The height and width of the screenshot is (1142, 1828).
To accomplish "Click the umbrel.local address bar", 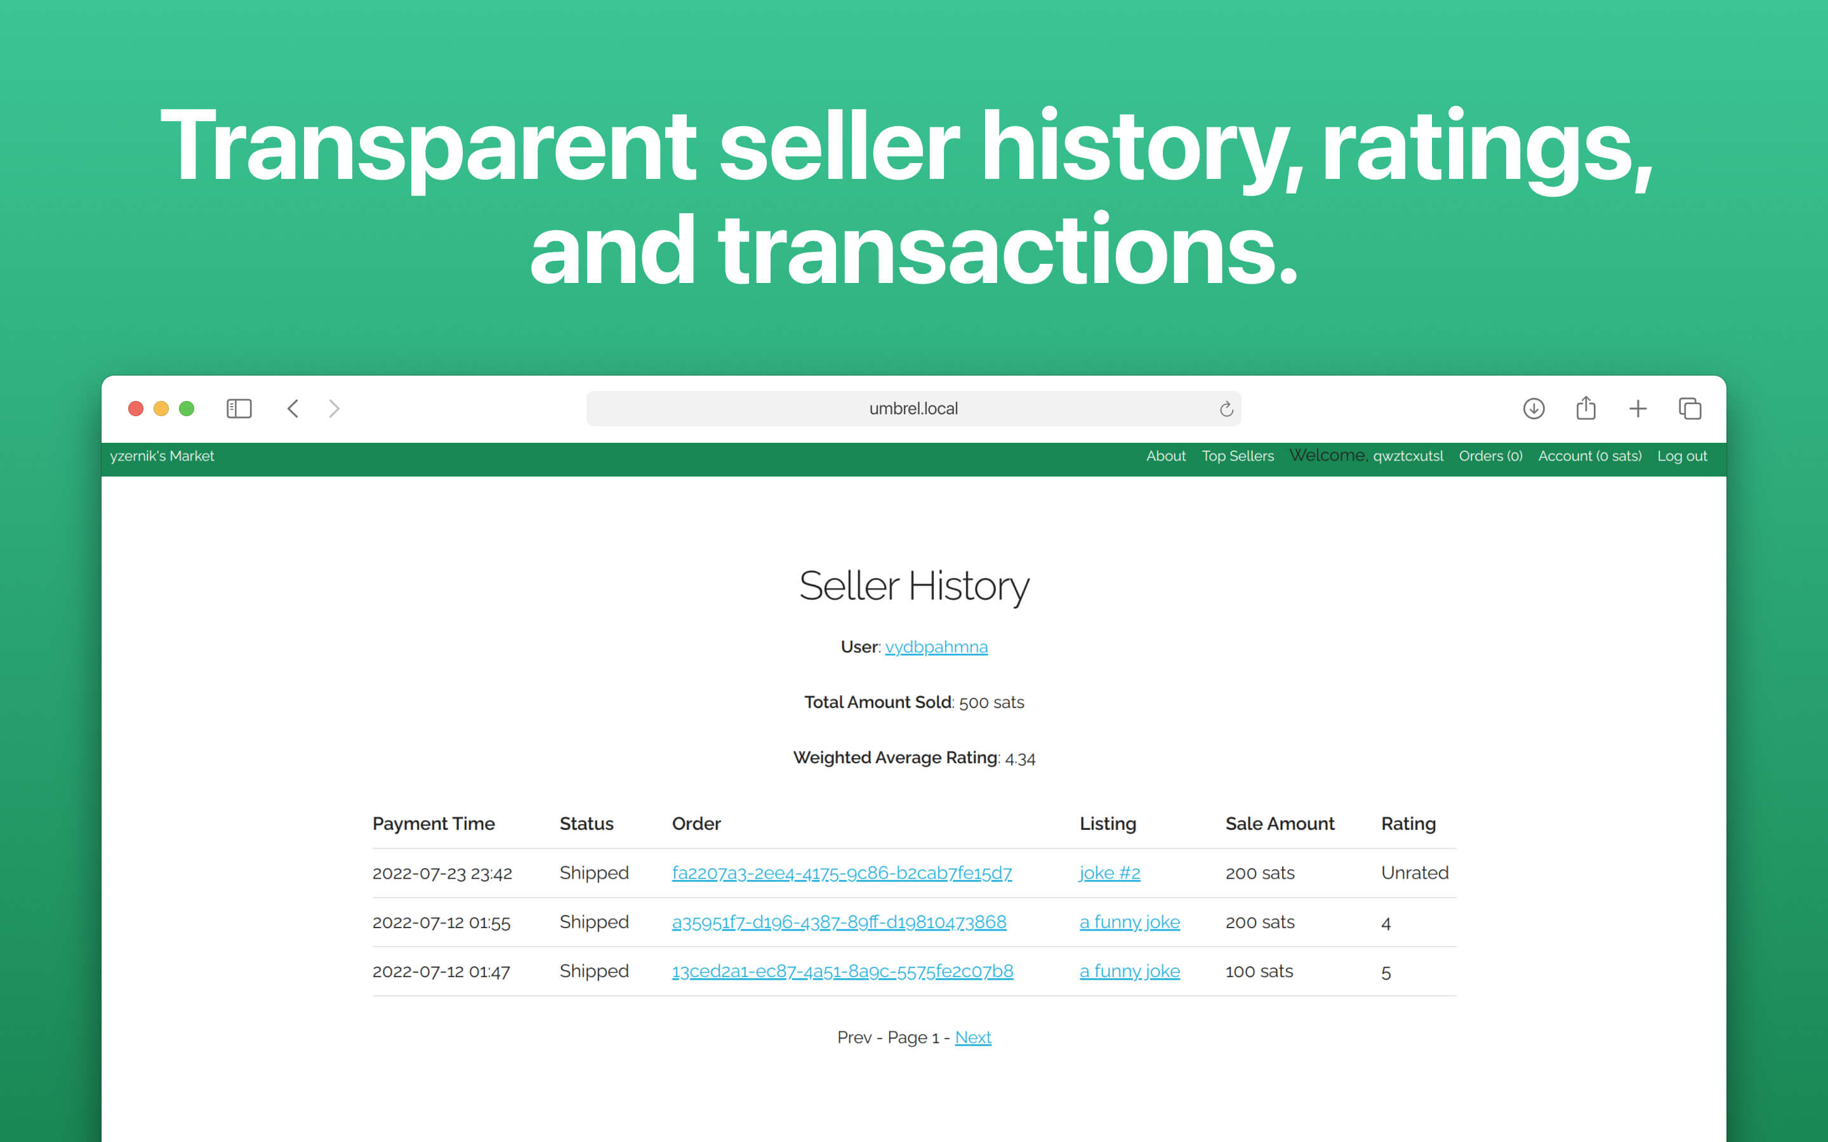I will click(913, 409).
